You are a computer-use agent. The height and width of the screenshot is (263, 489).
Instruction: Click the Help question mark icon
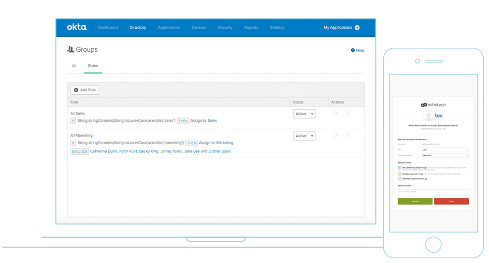pyautogui.click(x=353, y=50)
